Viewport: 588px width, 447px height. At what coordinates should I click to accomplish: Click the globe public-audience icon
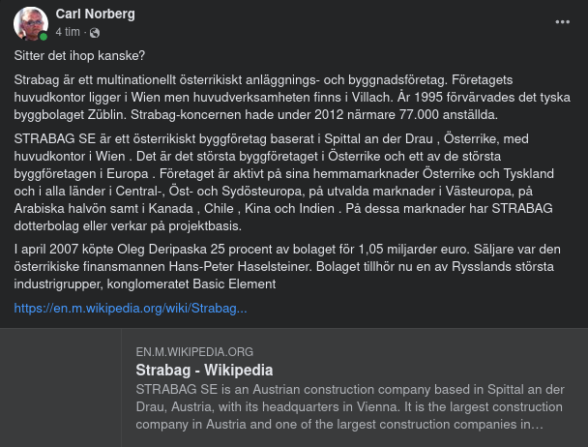(x=95, y=32)
